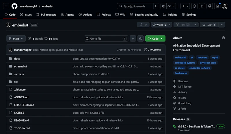Expand the Watch notifications dropdown
Screen dimensions: 231x134
coord(170,25)
